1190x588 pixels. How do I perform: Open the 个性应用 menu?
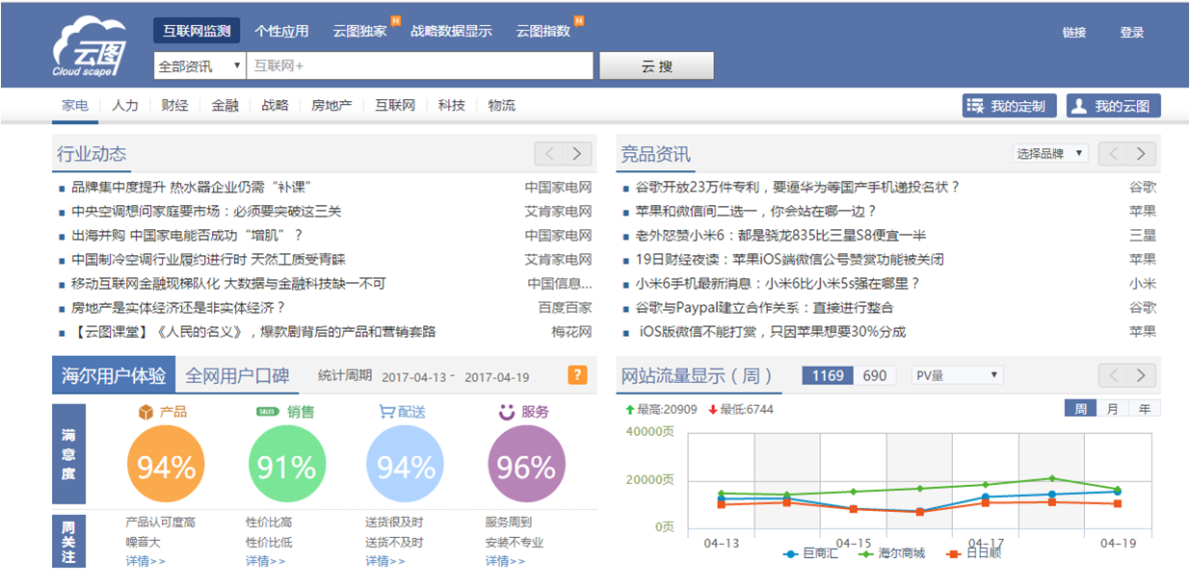[281, 31]
